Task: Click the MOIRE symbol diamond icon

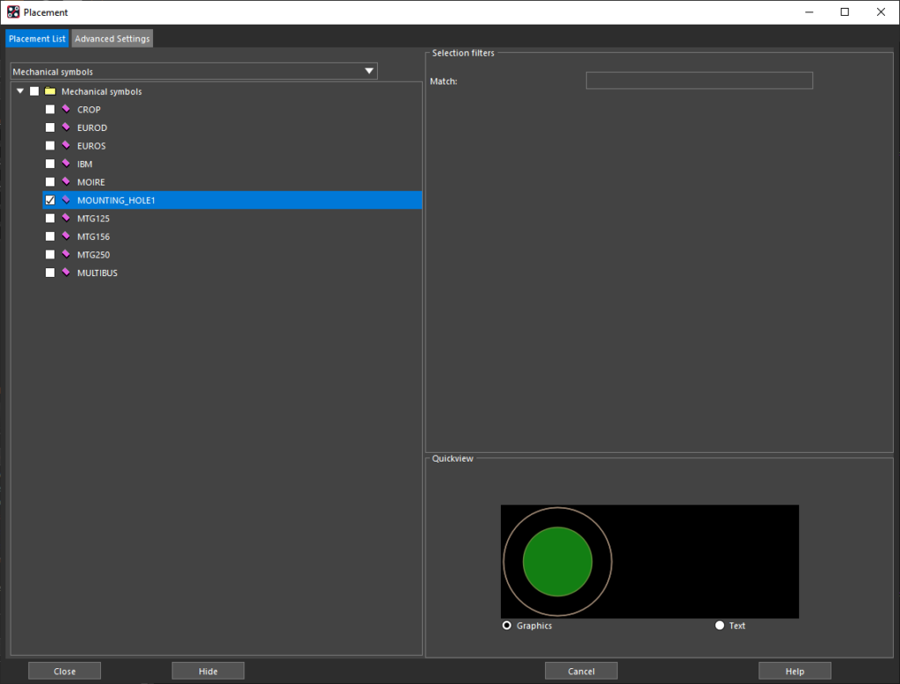Action: click(x=66, y=181)
